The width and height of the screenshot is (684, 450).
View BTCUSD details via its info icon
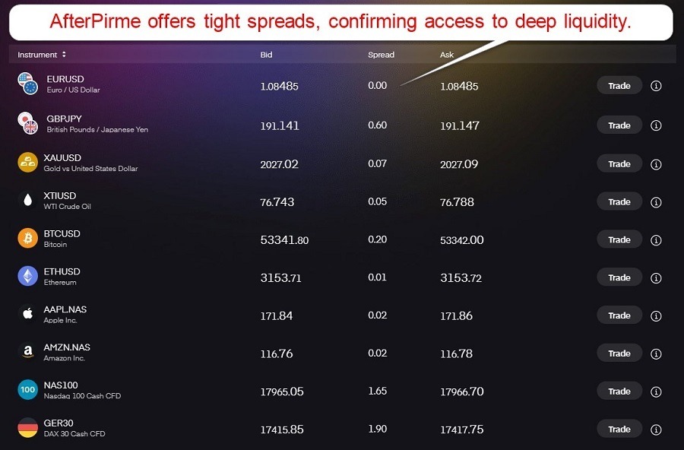pos(656,239)
